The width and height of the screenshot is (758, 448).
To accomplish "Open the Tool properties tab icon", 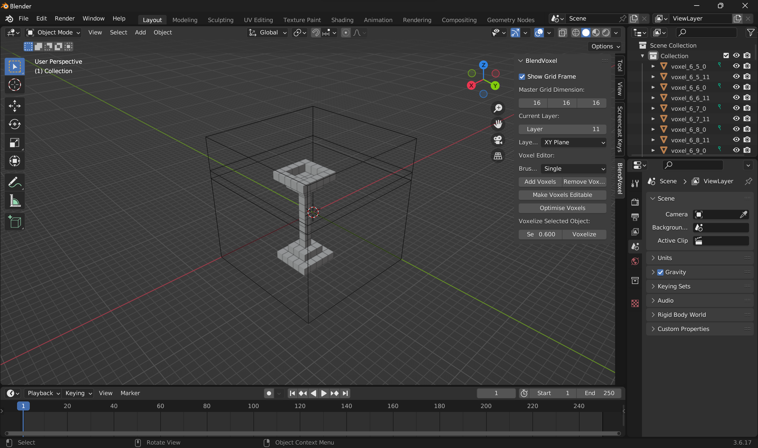I will [x=635, y=183].
